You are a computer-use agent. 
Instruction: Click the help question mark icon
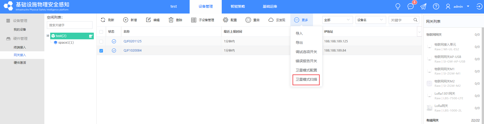point(436,6)
